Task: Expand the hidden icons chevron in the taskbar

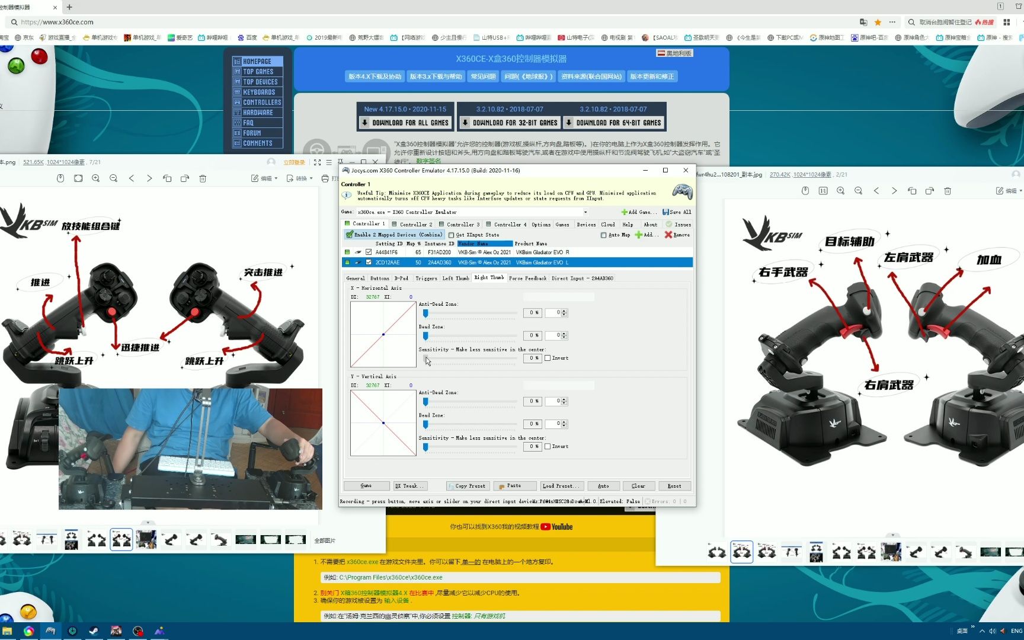Action: (x=982, y=631)
